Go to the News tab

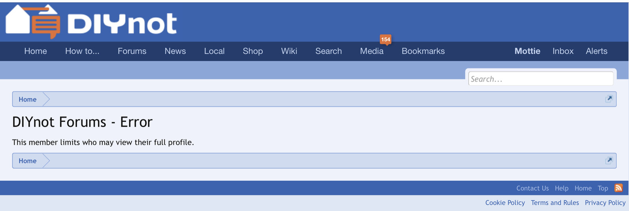[175, 51]
